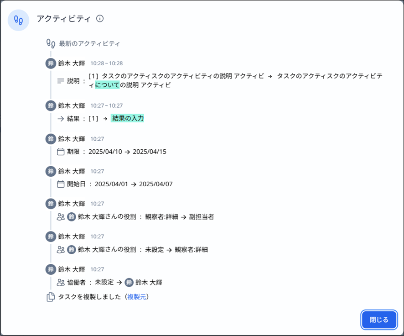Click user avatar above the 協働者 entry
404x336 pixels.
tap(51, 269)
